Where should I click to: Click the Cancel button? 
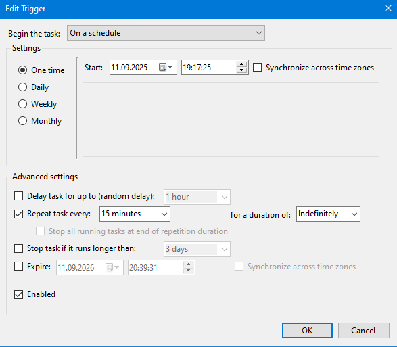click(364, 330)
